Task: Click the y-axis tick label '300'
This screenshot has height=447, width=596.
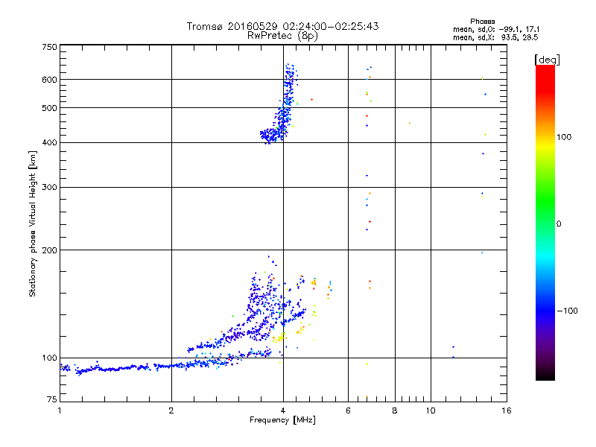Action: [49, 188]
